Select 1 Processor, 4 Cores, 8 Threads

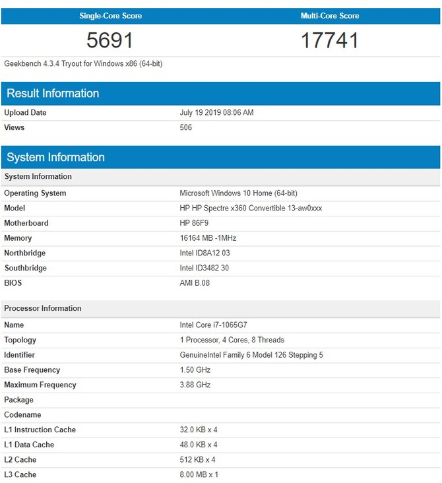[x=232, y=340]
